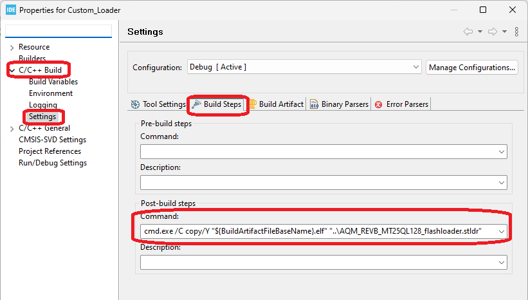Open back history dropdown arrow
528x300 pixels.
pos(480,32)
